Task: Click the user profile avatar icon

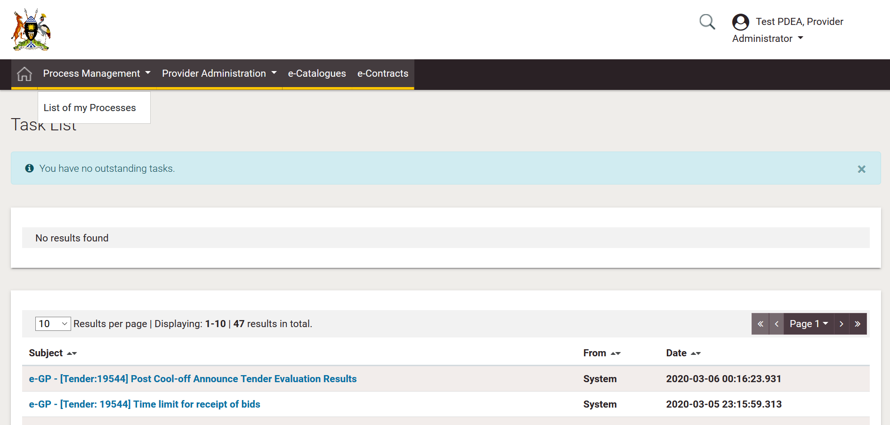Action: (740, 22)
